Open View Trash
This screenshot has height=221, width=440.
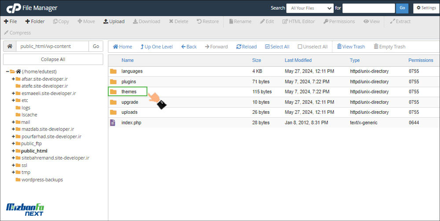339,47
